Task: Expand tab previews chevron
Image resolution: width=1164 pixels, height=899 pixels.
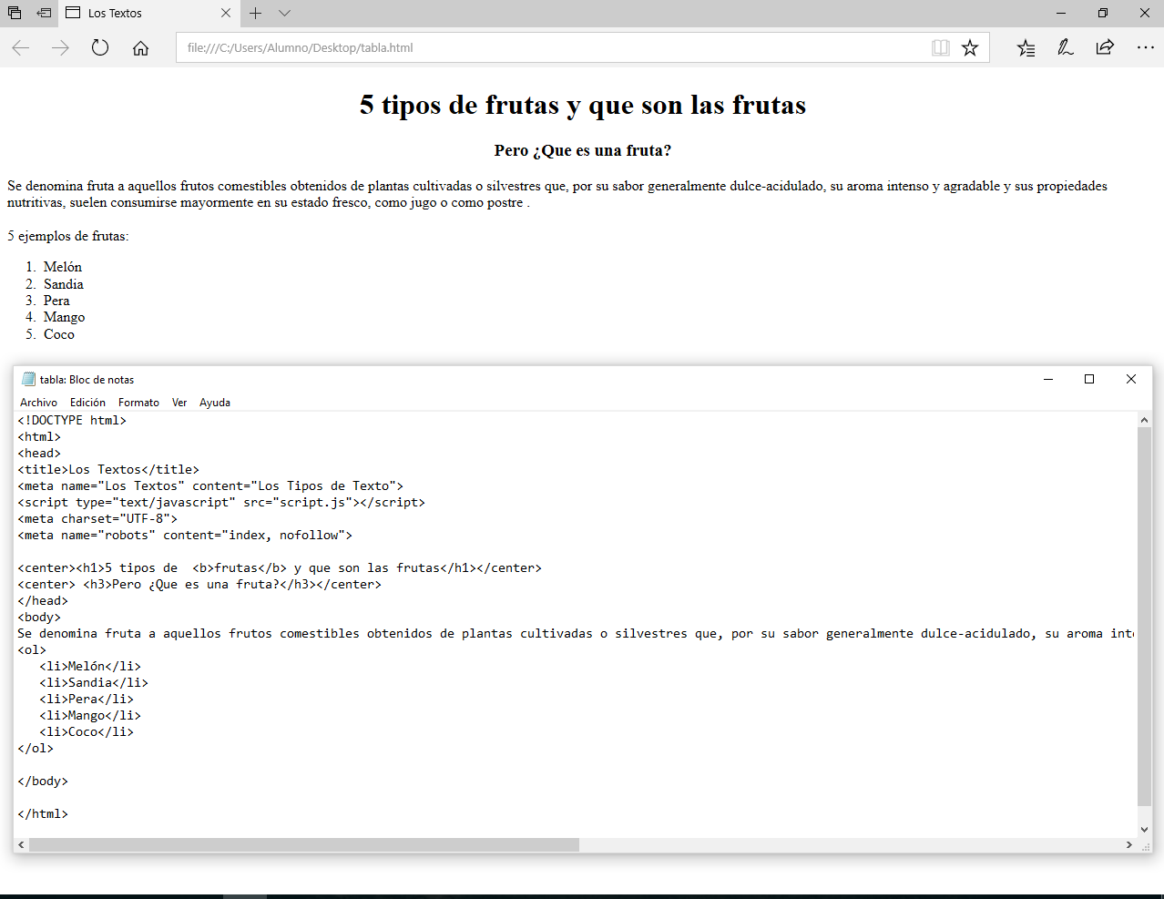Action: pos(284,13)
